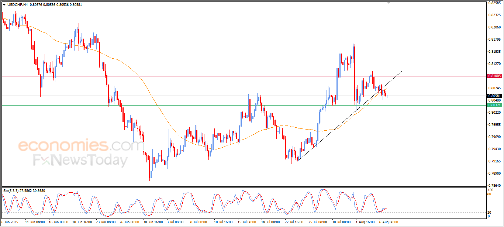The height and width of the screenshot is (227, 504).
Task: Click the 22 Jul 16:00 time label
Action: 294,223
